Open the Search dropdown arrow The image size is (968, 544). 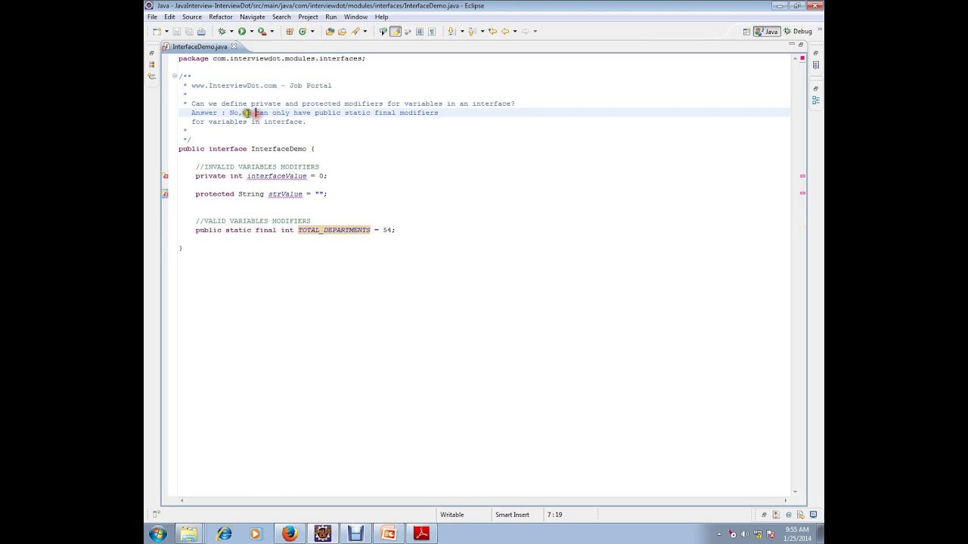tap(365, 31)
